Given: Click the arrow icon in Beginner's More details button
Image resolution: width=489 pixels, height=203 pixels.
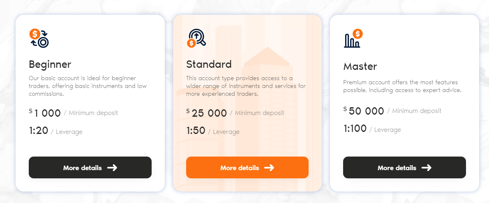Looking at the screenshot, I should 112,168.
